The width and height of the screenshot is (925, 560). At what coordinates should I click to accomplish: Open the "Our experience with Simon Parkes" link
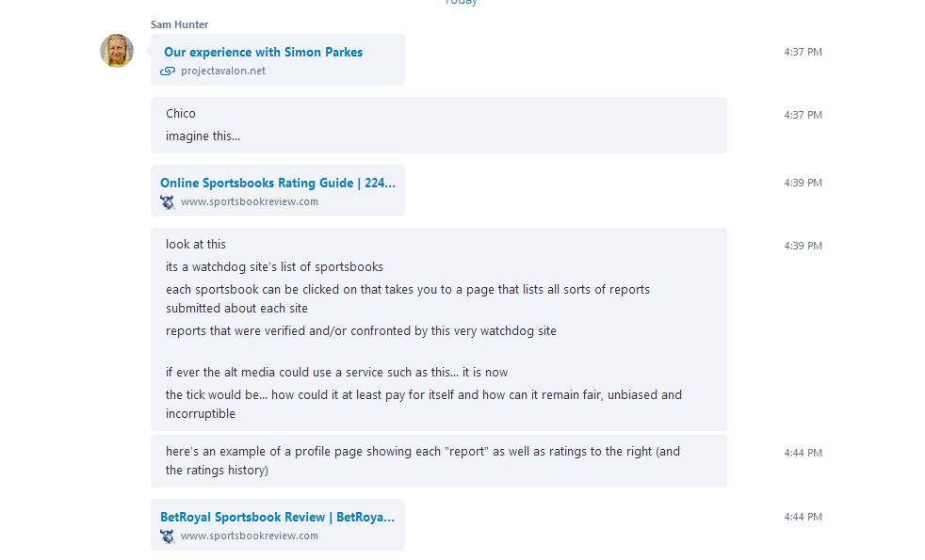(263, 53)
